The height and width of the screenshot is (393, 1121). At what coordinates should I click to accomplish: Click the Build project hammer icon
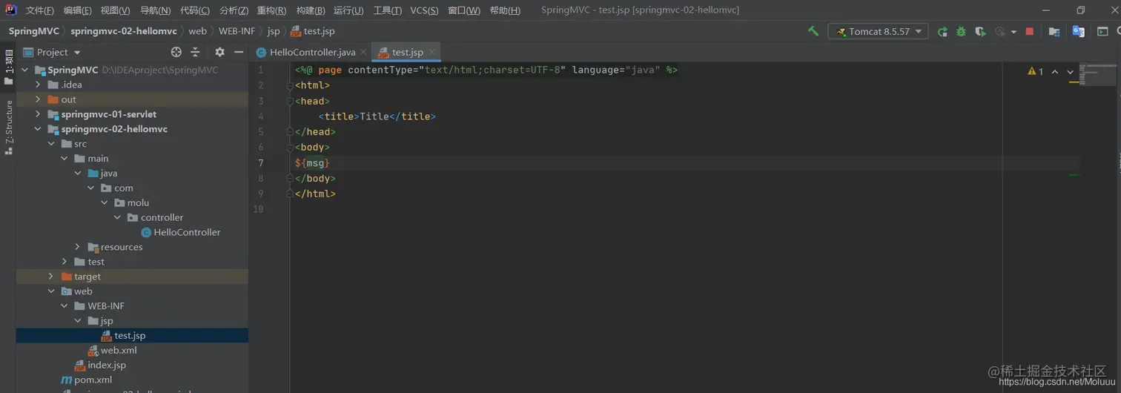click(813, 31)
